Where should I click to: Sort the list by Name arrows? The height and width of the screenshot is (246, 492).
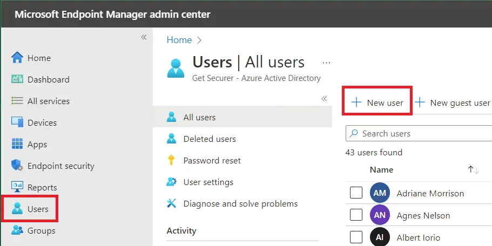pos(473,170)
